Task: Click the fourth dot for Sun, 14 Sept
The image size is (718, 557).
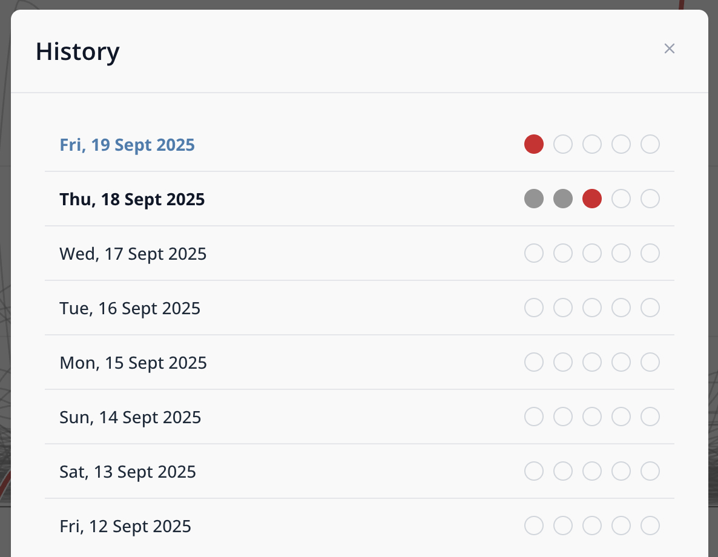Action: [x=621, y=417]
